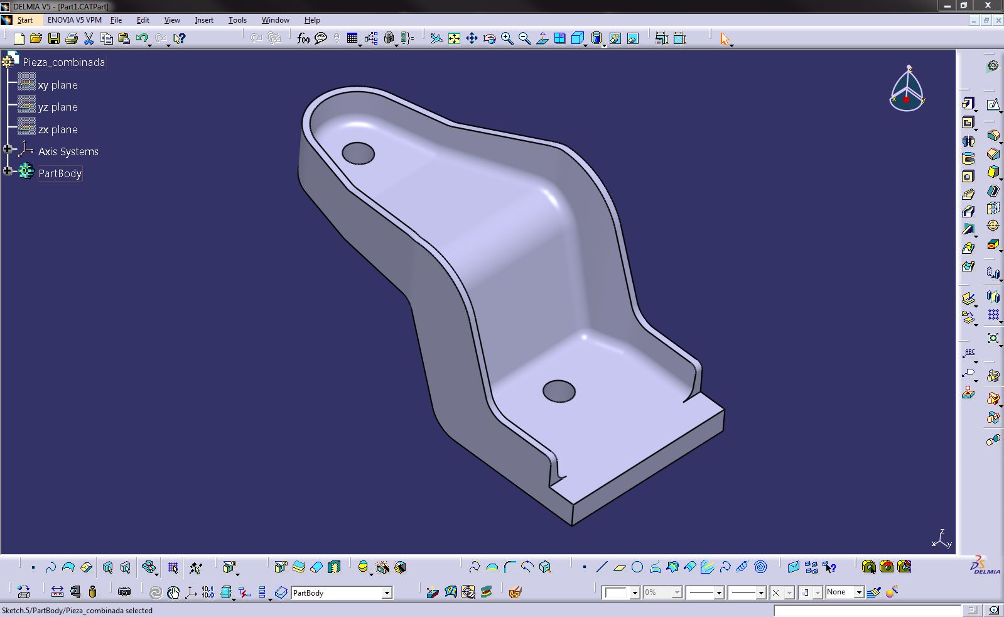
Task: Open the fill color picker combo
Action: click(x=620, y=592)
